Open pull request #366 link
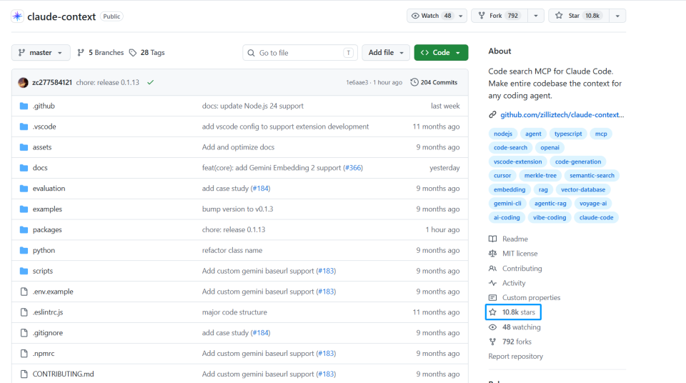The height and width of the screenshot is (383, 686). [353, 168]
